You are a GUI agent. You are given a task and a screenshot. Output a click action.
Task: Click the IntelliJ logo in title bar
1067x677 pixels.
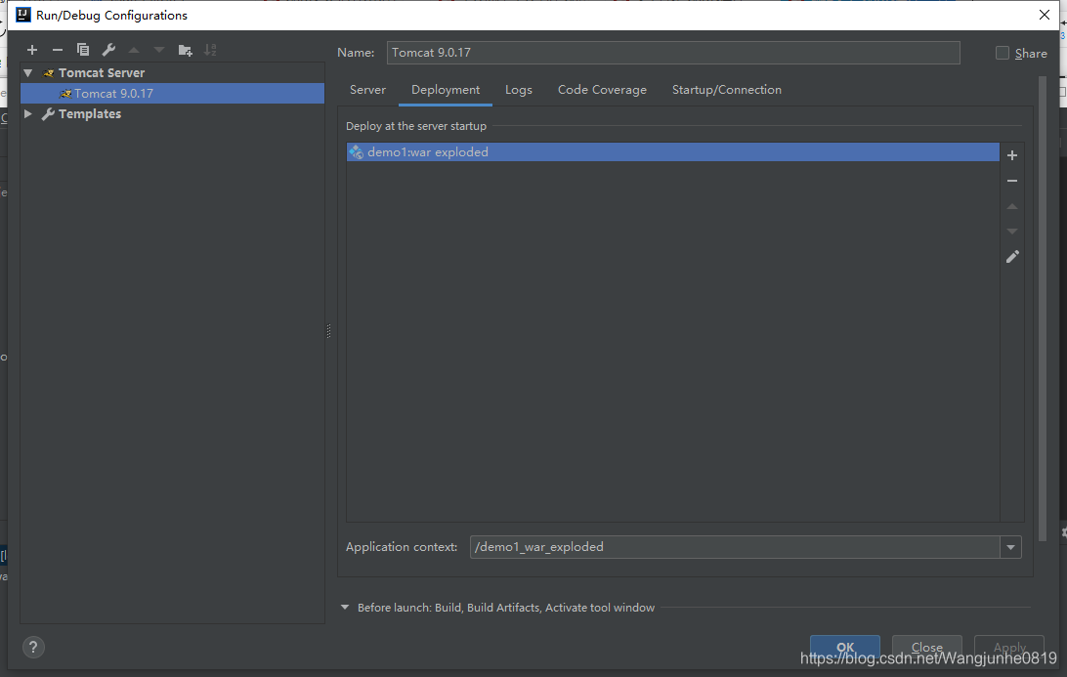(x=23, y=15)
